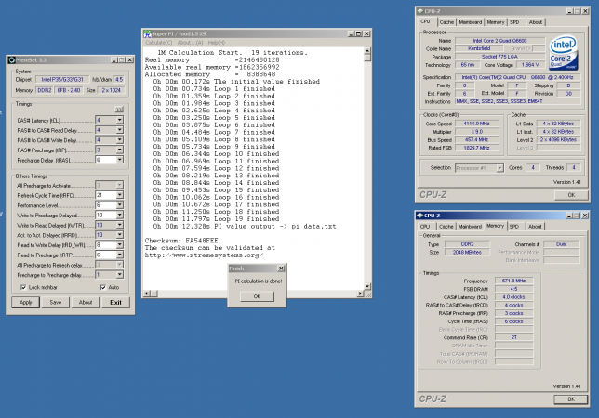Open the Act. to Act. Delayed (tRRD) dropdown
Viewport: 599px width, 418px height.
point(120,235)
